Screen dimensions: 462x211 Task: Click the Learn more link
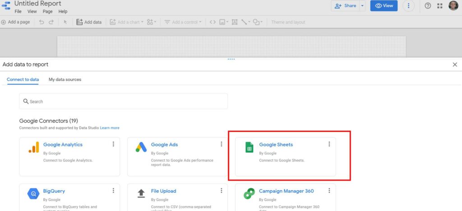(x=110, y=128)
